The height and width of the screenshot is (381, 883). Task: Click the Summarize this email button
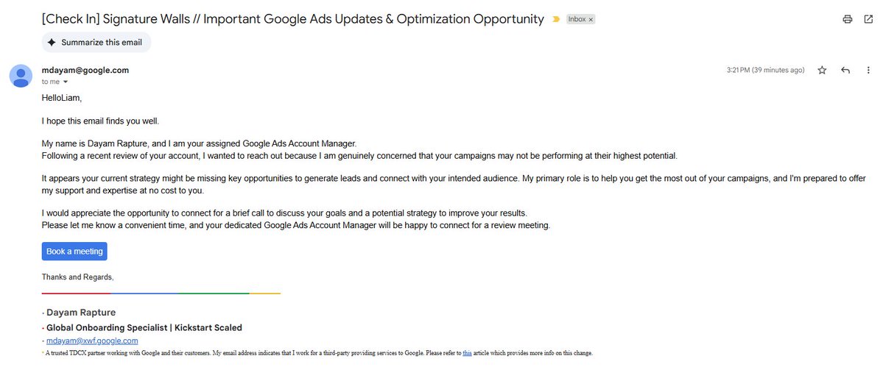(x=96, y=42)
